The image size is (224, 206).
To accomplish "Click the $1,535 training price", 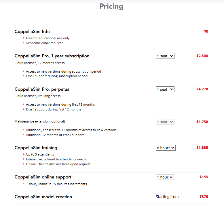I will click(x=202, y=148).
